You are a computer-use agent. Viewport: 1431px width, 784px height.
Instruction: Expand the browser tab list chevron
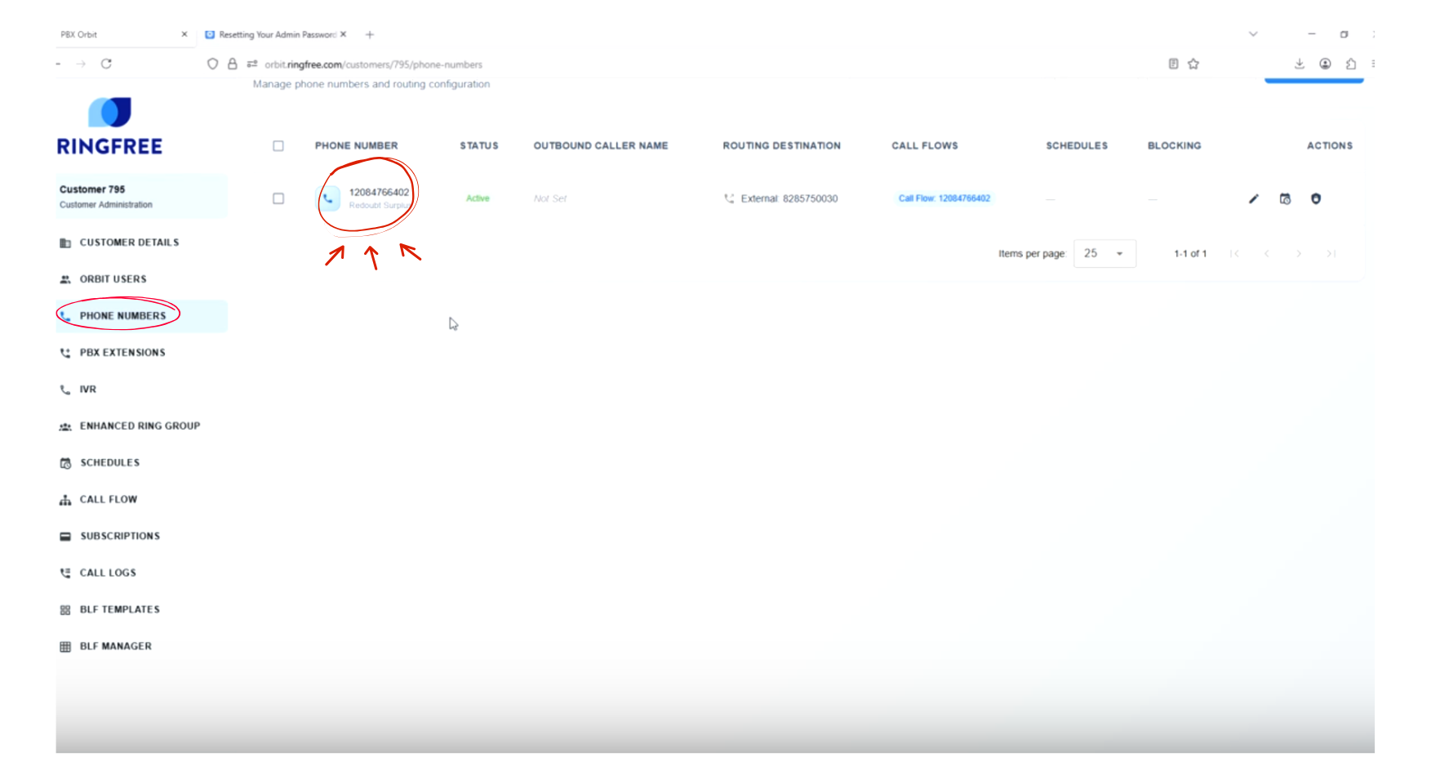(x=1252, y=34)
